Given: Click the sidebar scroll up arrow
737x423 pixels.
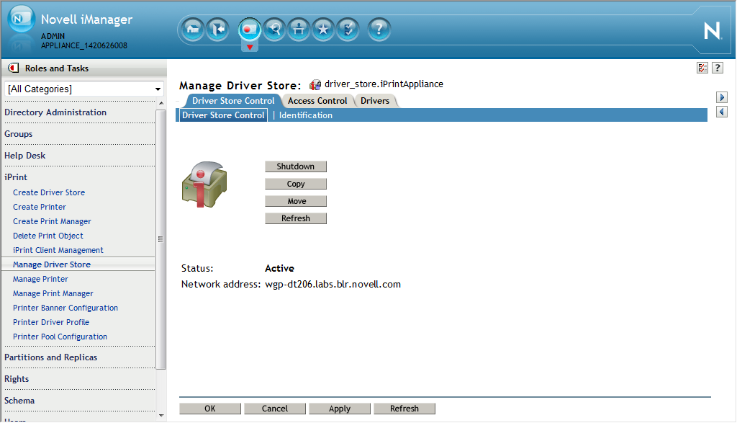Looking at the screenshot, I should point(161,103).
